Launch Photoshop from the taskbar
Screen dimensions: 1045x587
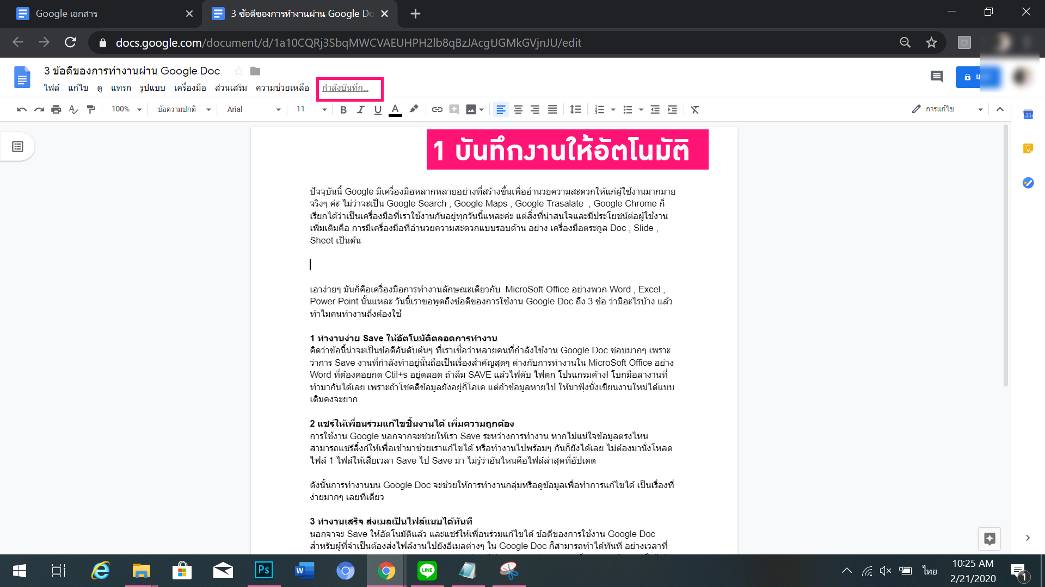[263, 571]
